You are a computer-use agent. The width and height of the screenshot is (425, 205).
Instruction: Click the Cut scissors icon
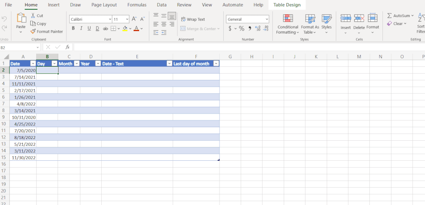click(33, 15)
